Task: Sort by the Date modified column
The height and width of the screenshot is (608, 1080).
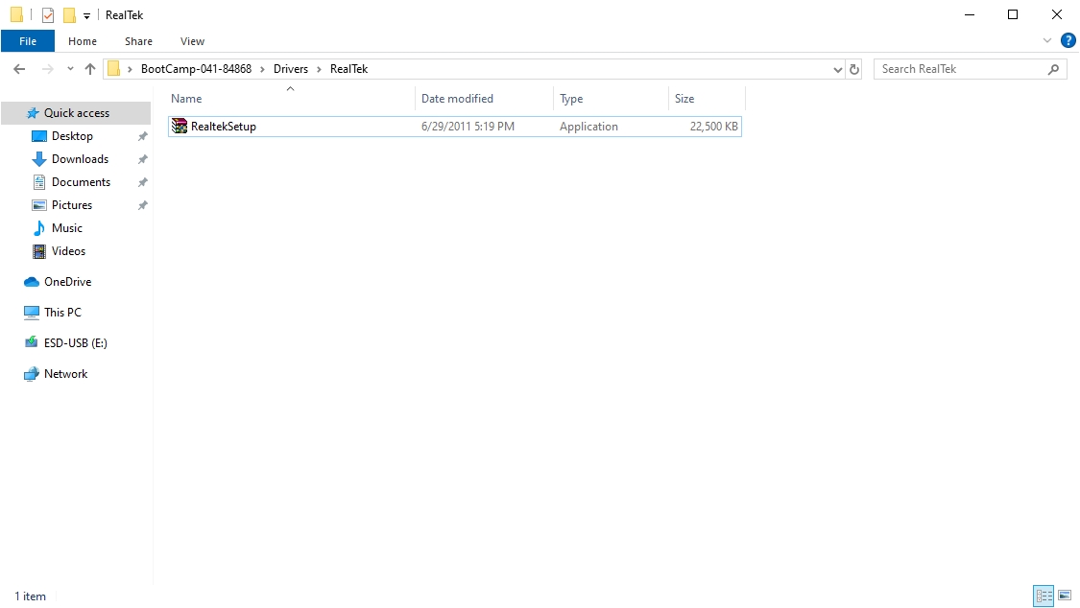Action: (484, 99)
